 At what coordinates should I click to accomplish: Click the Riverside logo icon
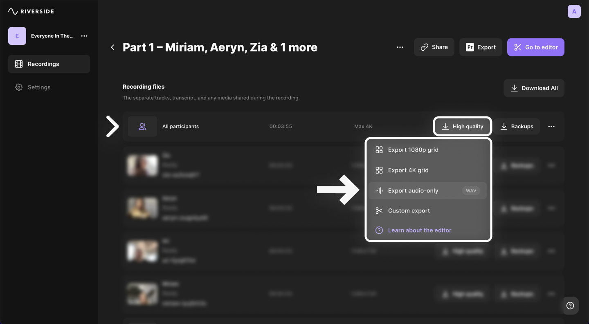pyautogui.click(x=13, y=11)
